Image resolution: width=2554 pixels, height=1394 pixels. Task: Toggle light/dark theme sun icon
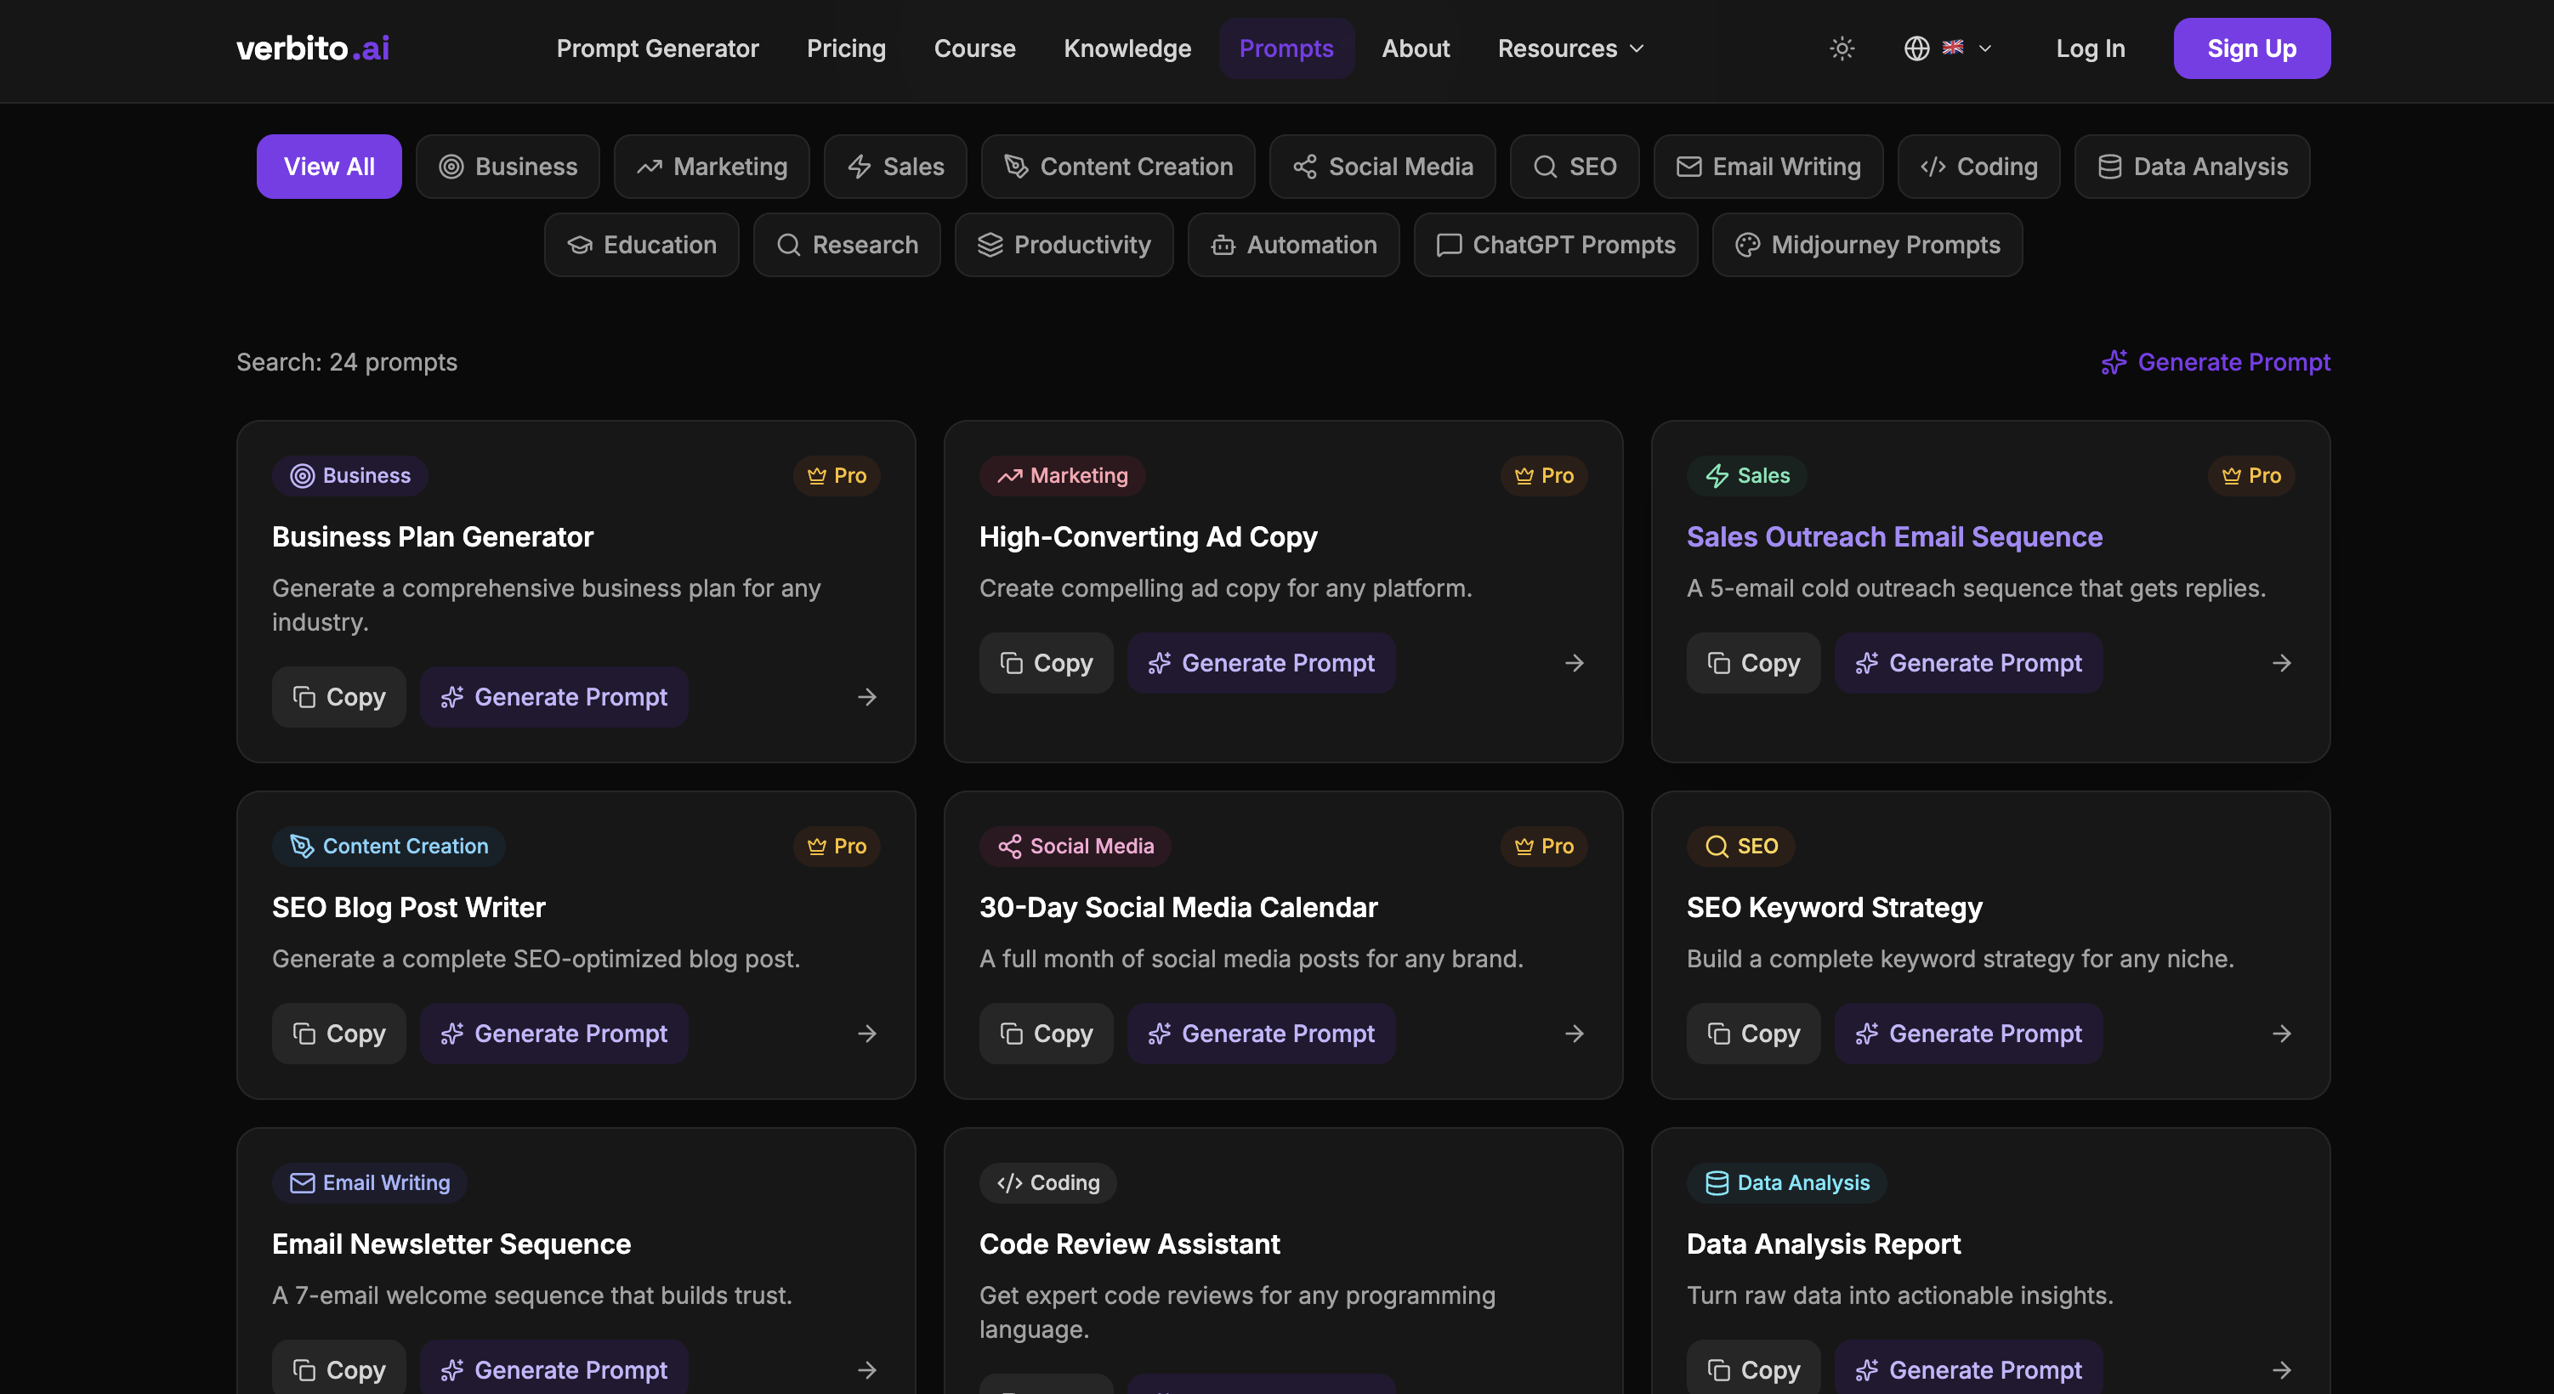point(1842,48)
